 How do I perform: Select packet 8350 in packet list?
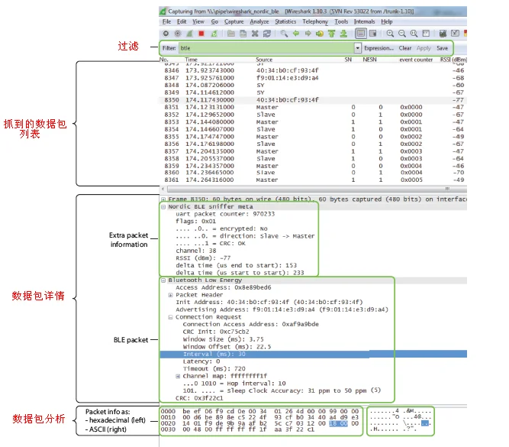click(314, 100)
